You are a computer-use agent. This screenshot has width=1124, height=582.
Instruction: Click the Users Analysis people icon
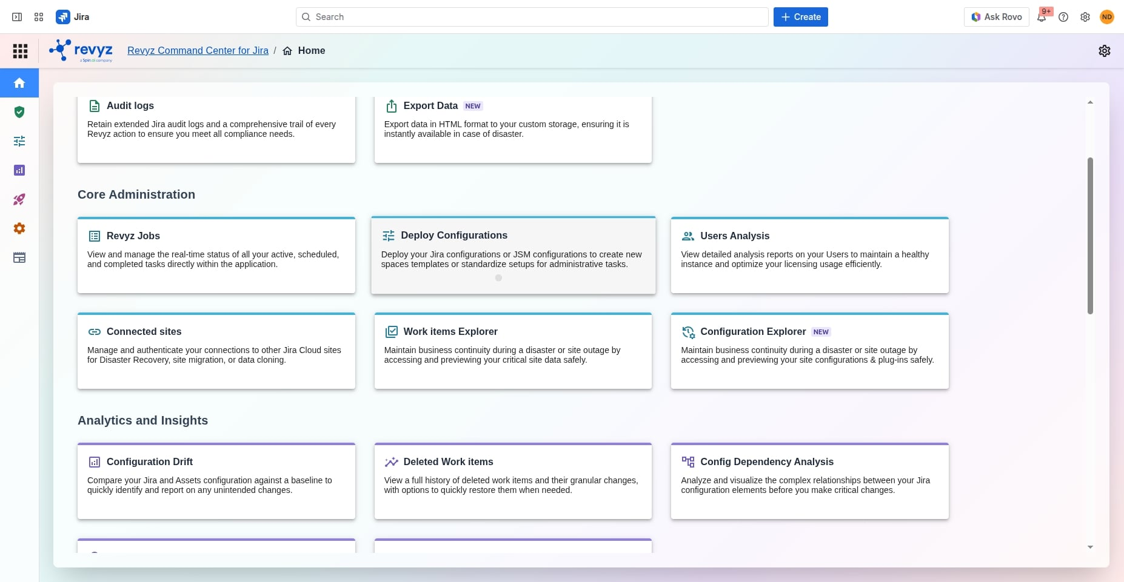click(688, 236)
